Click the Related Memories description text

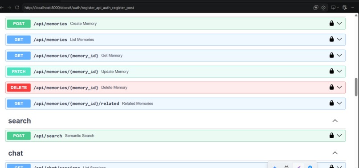click(x=138, y=104)
